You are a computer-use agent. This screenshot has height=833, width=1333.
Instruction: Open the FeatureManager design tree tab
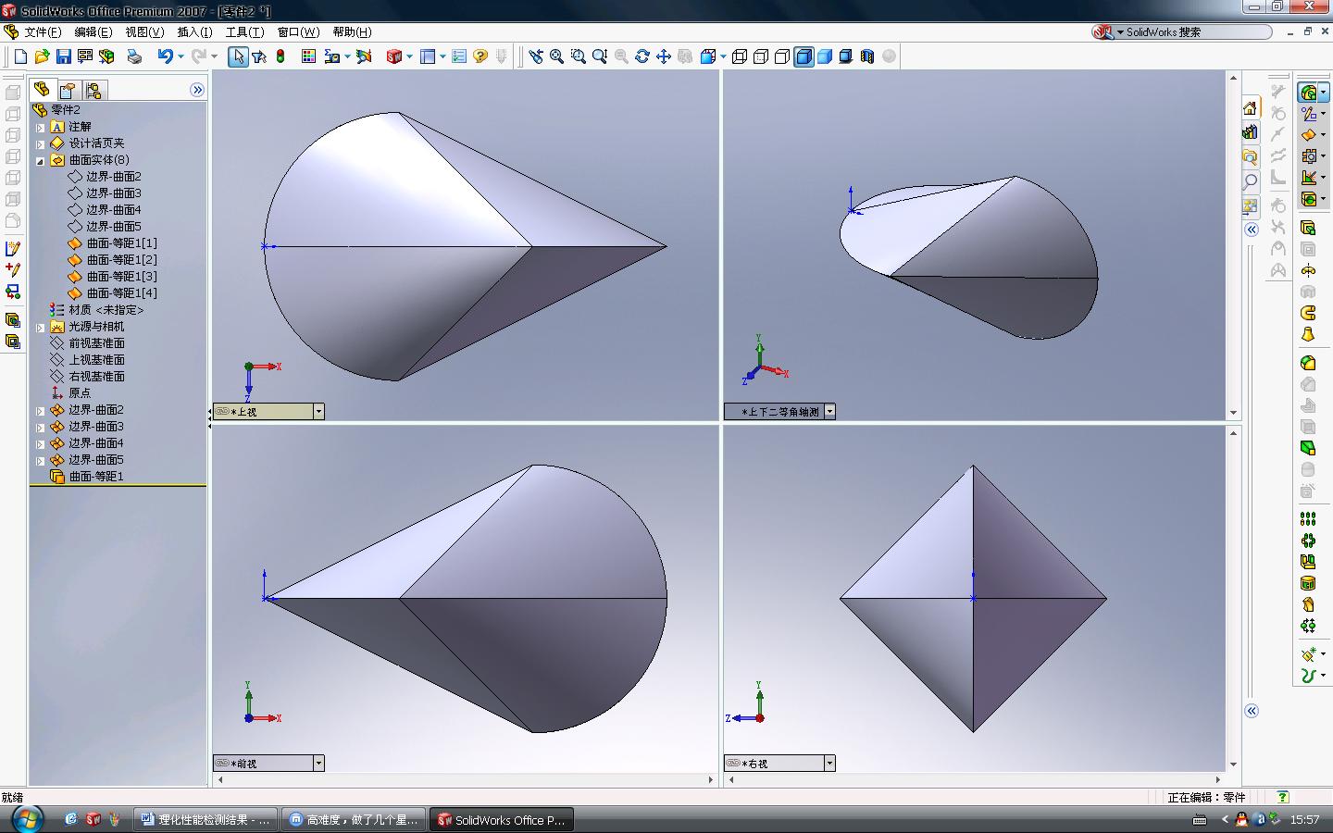pos(42,90)
